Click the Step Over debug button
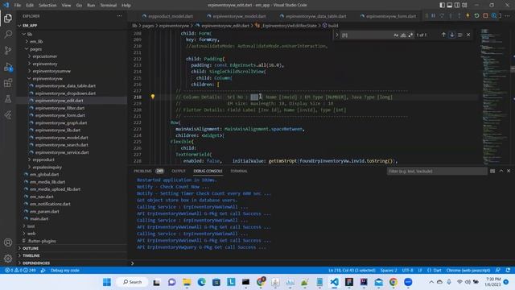The width and height of the screenshot is (515, 290). [x=442, y=16]
